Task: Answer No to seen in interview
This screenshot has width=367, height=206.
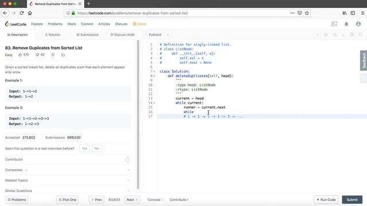Action: click(97, 149)
